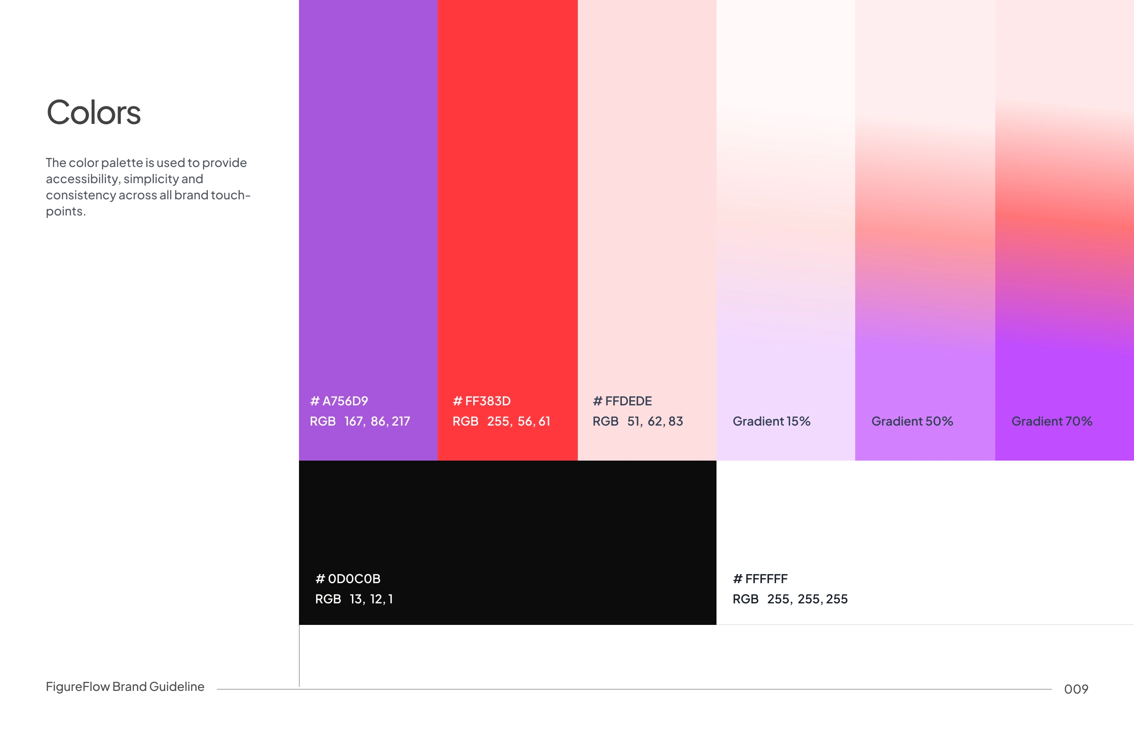Click the Colors heading
Screen dimensions: 1134x734
tap(93, 113)
